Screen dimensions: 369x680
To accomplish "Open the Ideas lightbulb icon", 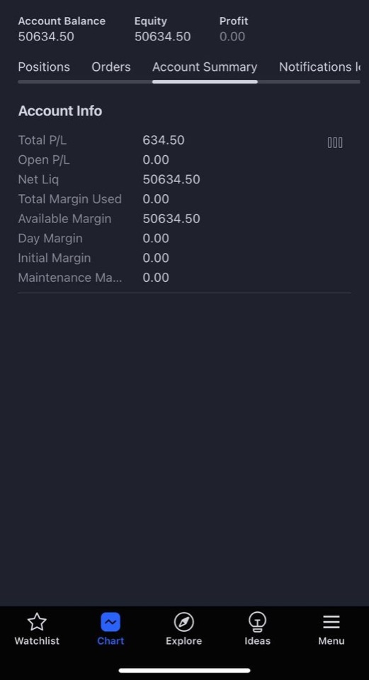I will pyautogui.click(x=258, y=622).
